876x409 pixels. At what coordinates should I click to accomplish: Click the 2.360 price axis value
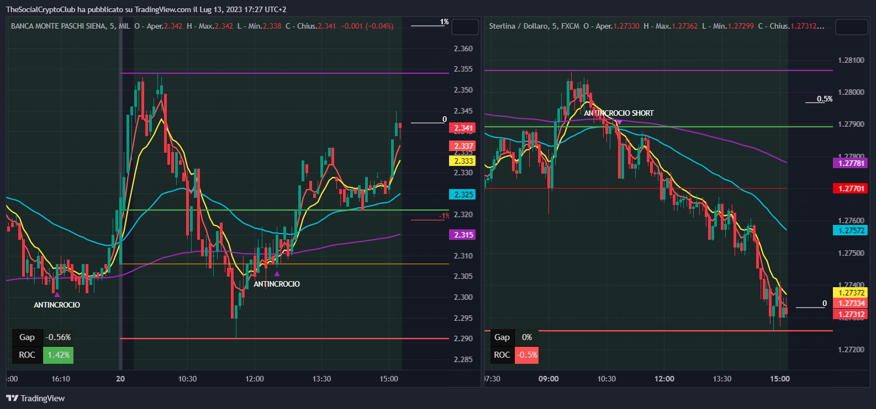click(x=463, y=49)
